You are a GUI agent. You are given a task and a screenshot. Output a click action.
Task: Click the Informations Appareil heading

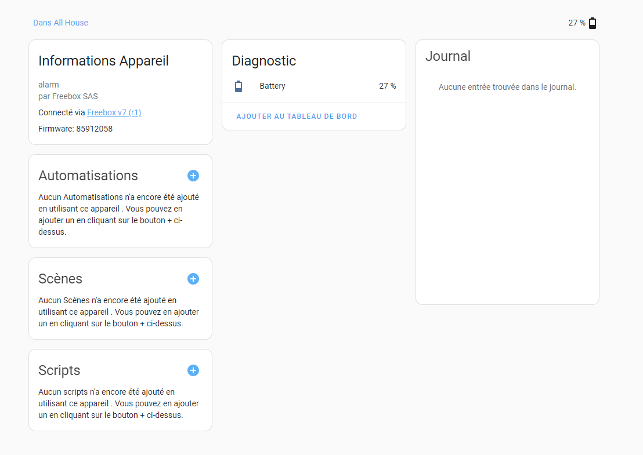coord(103,61)
